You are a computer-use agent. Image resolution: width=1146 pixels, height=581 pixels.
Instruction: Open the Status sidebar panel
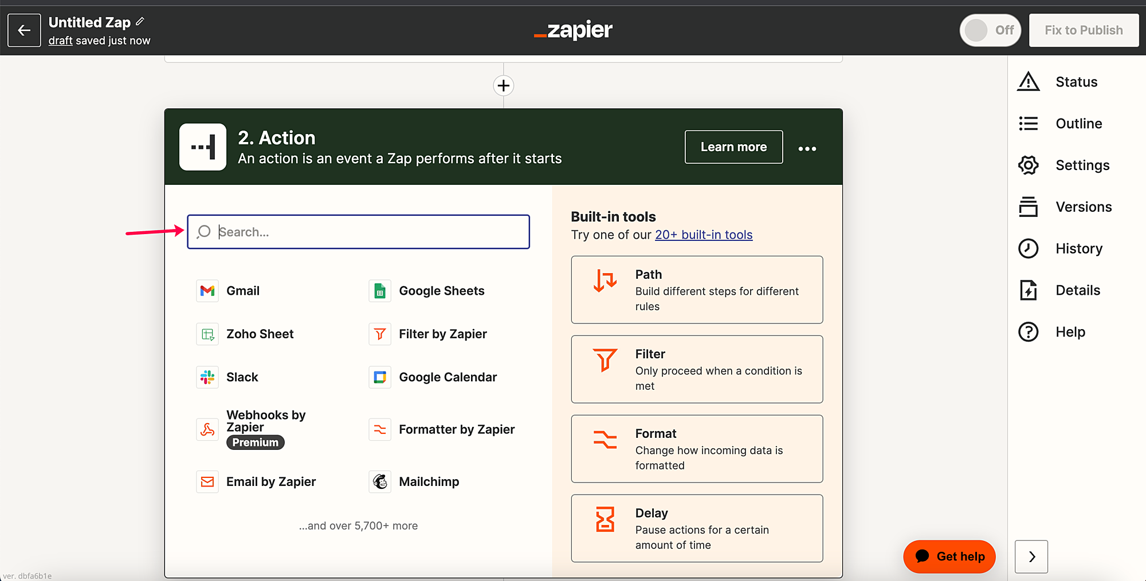[x=1076, y=82]
